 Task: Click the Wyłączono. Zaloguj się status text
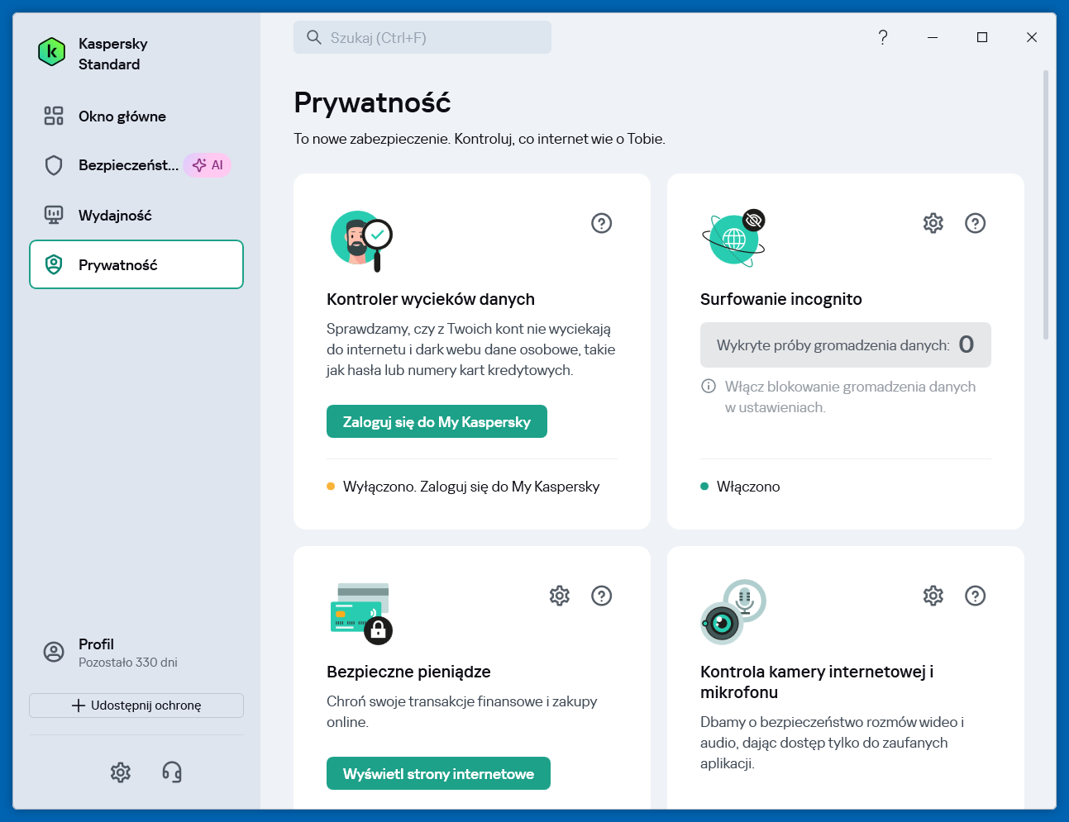(471, 487)
